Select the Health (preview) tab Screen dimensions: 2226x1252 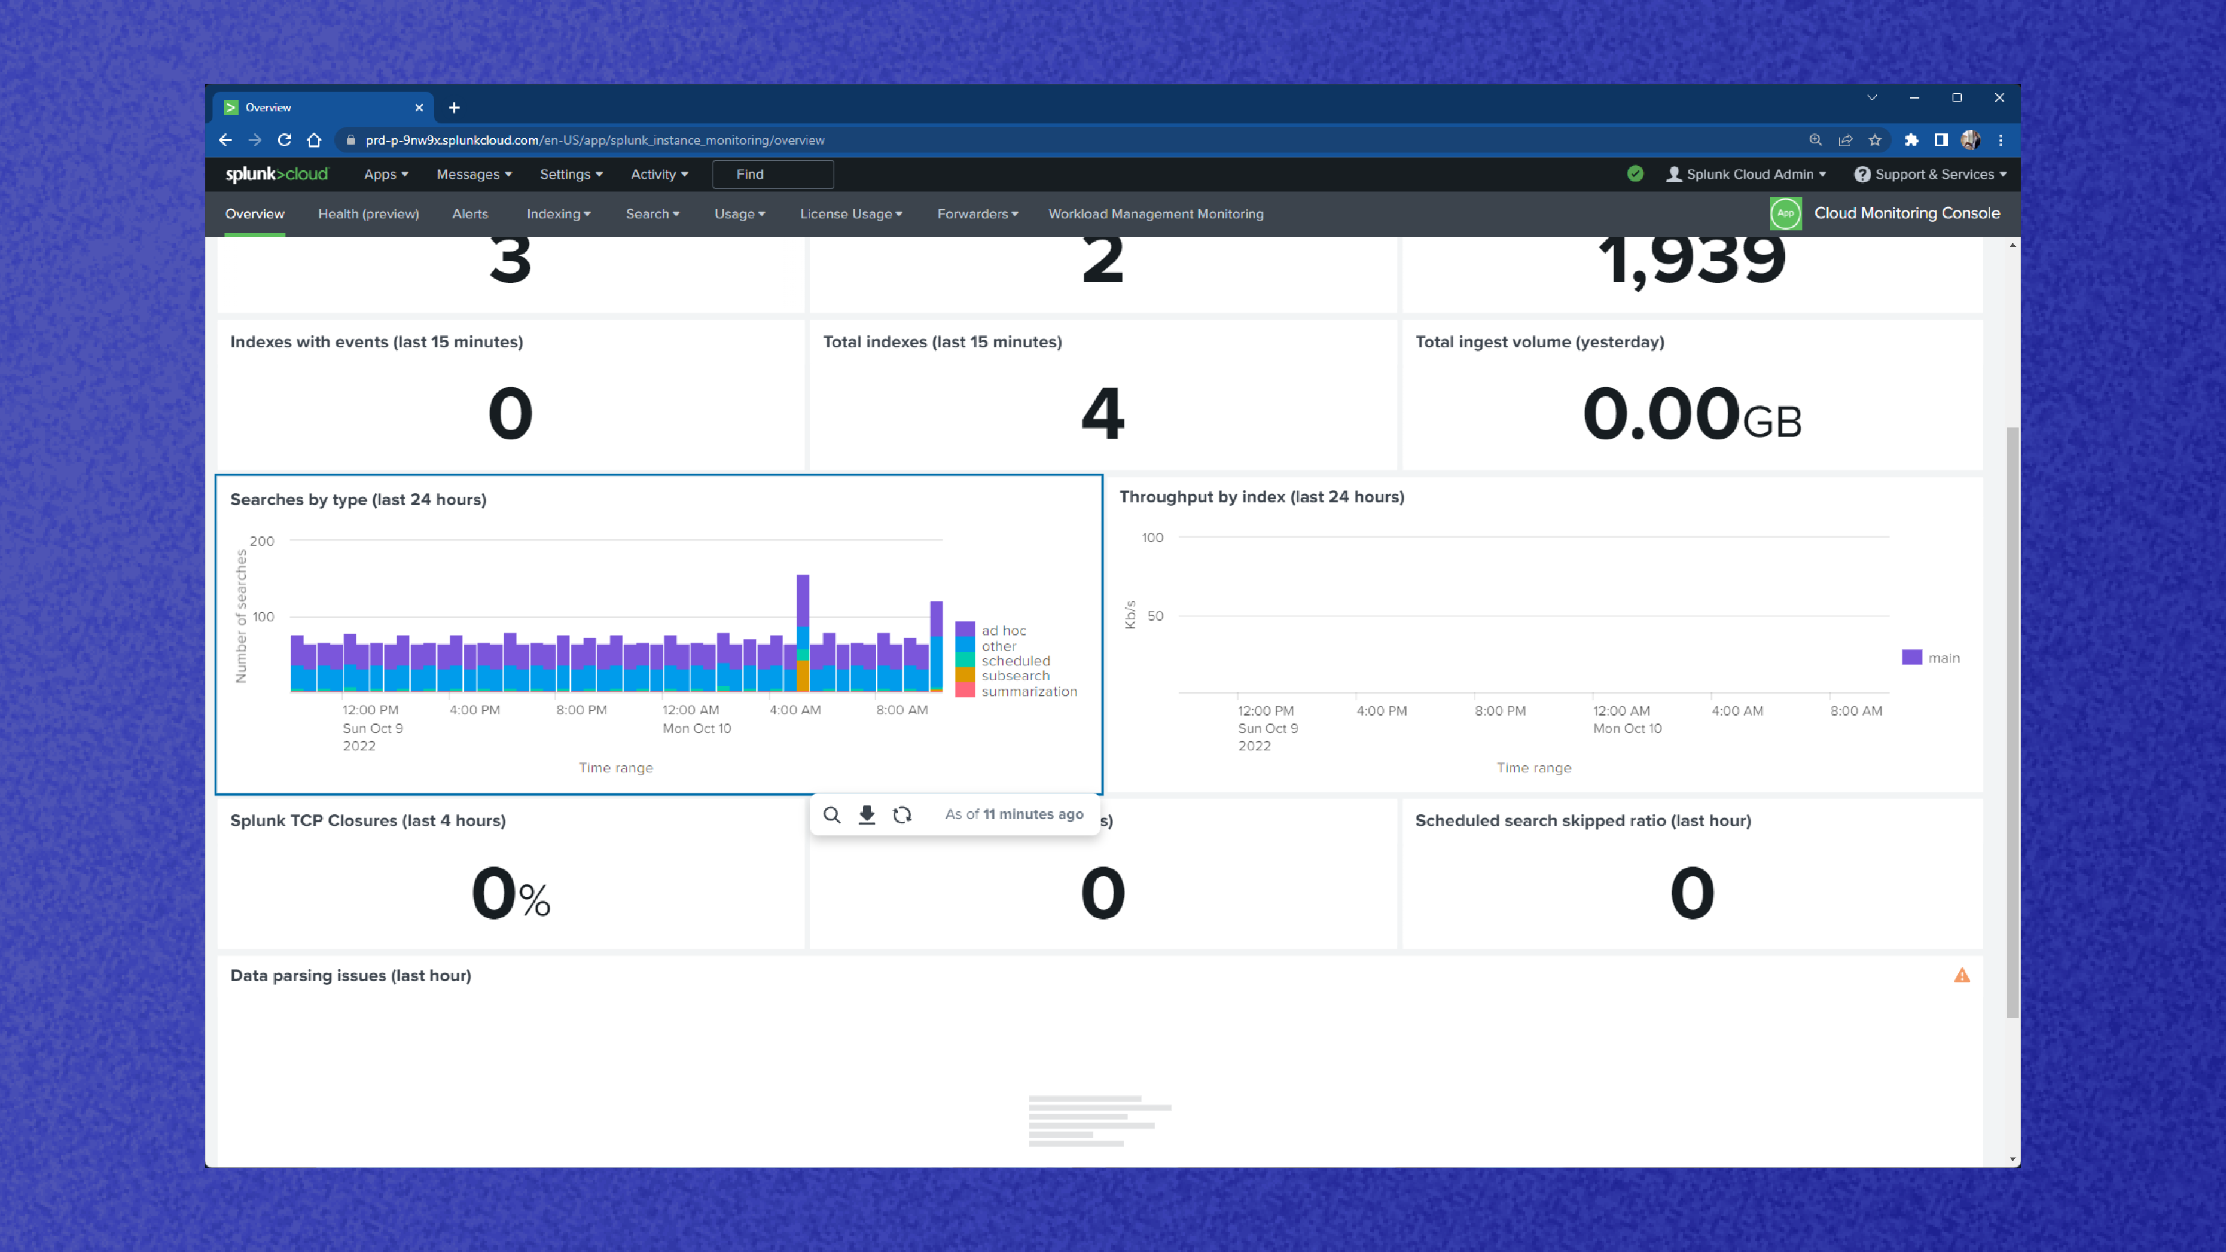point(367,212)
